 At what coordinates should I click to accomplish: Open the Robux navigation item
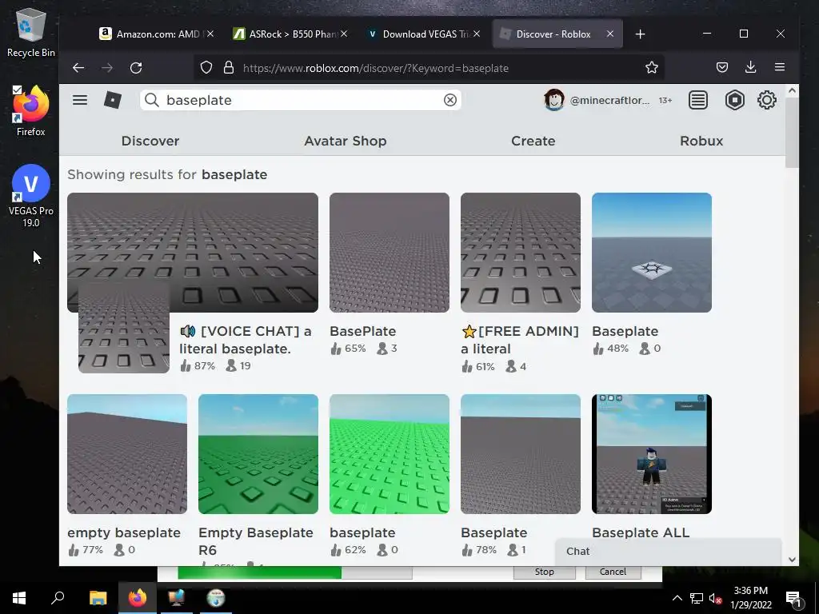701,141
